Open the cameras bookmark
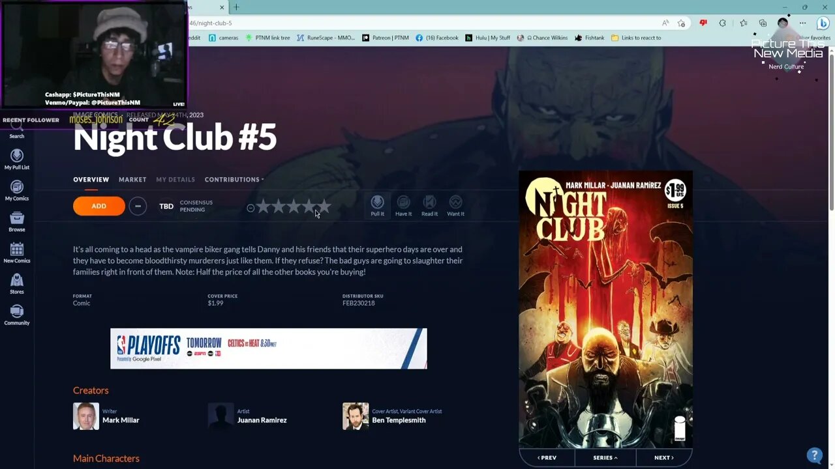 point(223,38)
